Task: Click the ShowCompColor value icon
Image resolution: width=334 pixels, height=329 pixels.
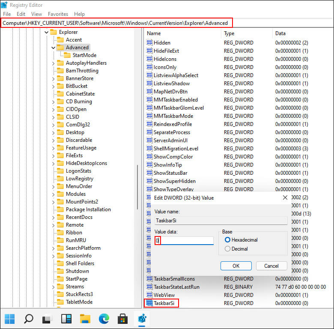Action: tap(149, 157)
